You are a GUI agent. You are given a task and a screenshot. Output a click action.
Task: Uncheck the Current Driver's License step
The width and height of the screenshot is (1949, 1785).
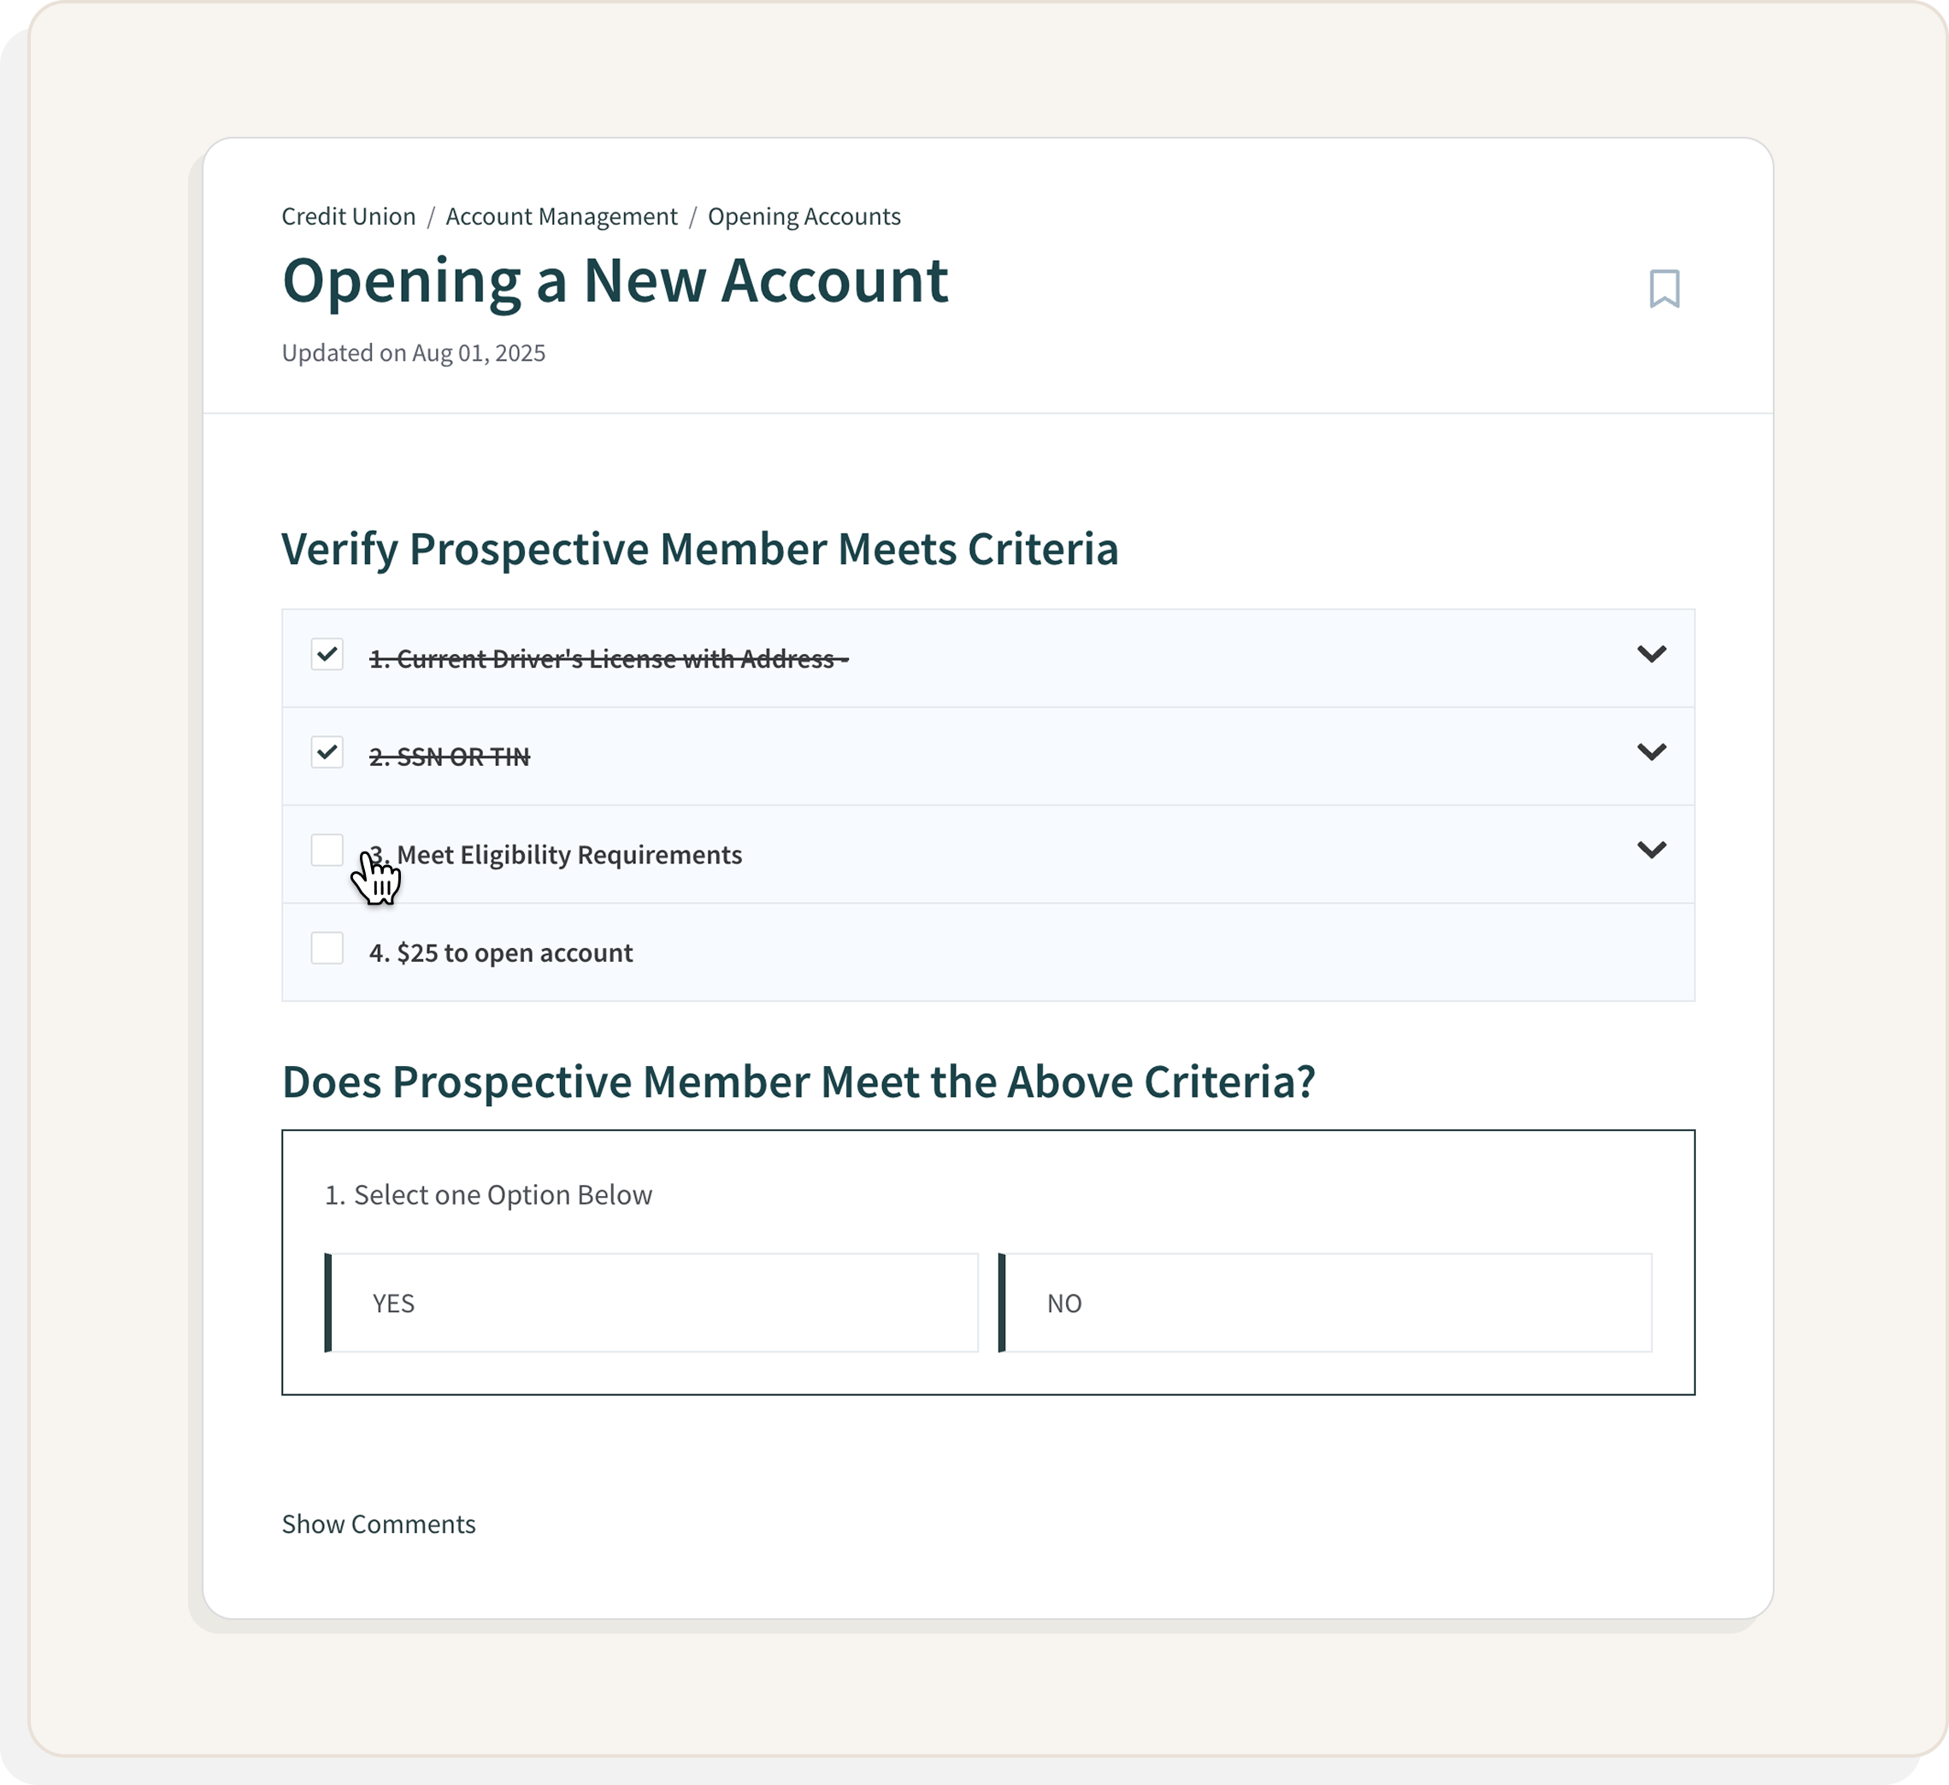point(327,655)
